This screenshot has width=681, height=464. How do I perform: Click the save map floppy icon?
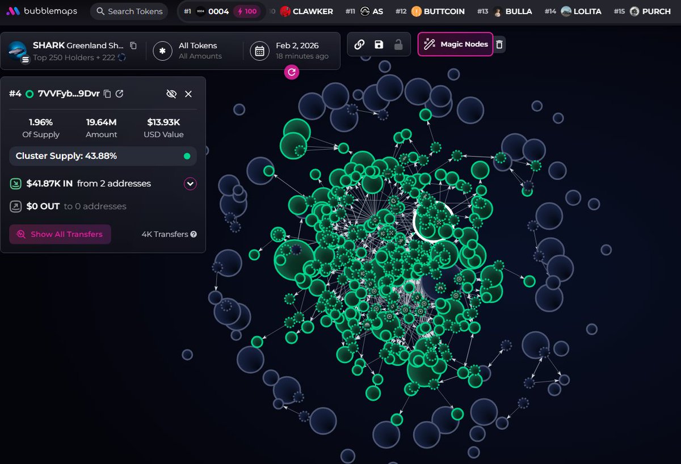point(379,44)
